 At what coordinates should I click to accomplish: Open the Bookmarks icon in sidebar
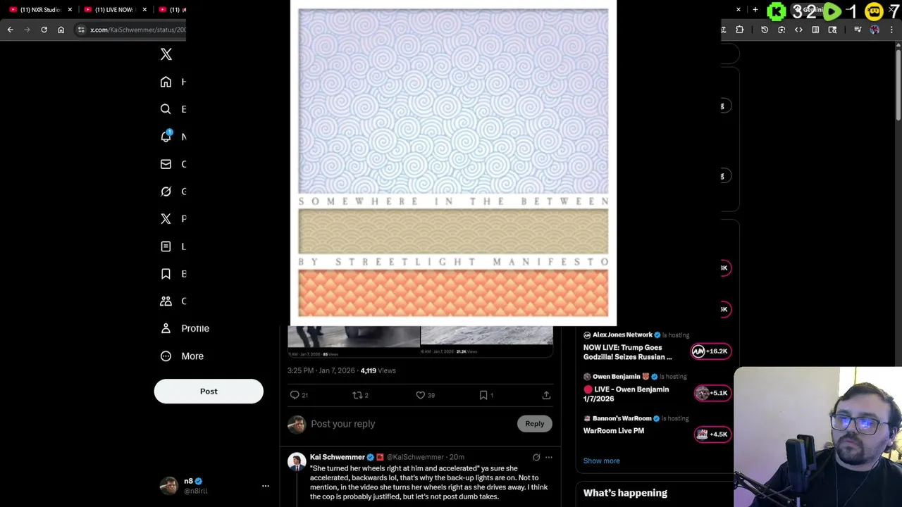click(166, 274)
